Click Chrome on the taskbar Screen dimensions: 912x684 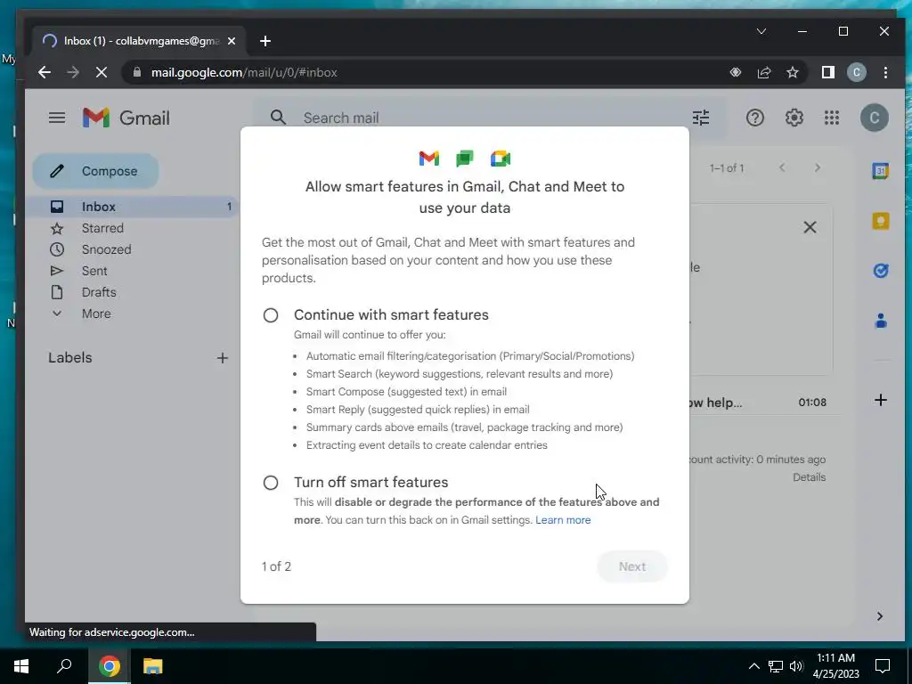[x=109, y=666]
